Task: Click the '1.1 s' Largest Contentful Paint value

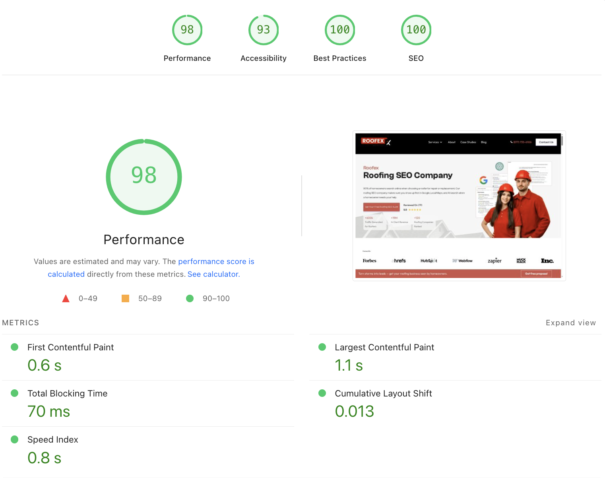Action: (349, 365)
